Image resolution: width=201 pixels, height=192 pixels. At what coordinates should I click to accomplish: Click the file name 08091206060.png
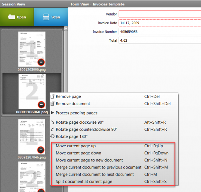[x=32, y=112]
